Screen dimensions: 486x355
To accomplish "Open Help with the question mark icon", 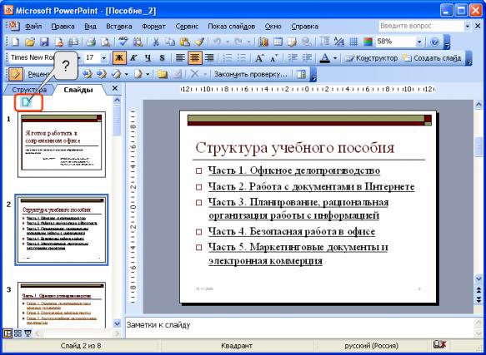I will pyautogui.click(x=435, y=42).
